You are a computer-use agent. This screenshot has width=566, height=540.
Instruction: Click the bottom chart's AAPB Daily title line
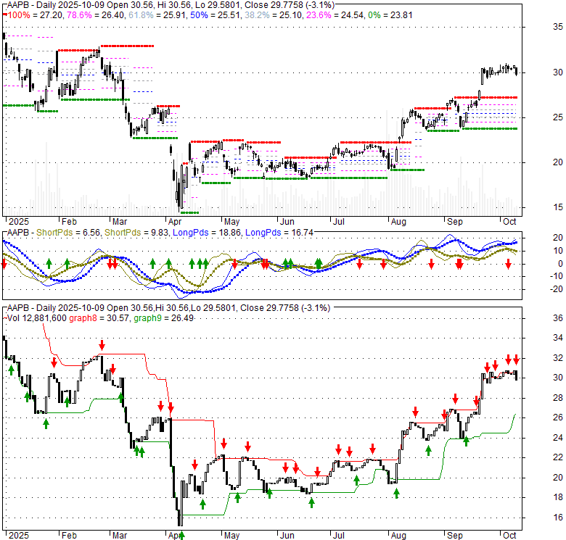click(x=168, y=308)
